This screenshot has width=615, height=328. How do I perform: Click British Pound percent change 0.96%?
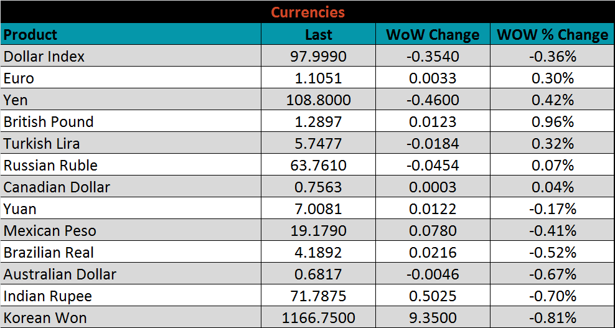click(x=552, y=122)
